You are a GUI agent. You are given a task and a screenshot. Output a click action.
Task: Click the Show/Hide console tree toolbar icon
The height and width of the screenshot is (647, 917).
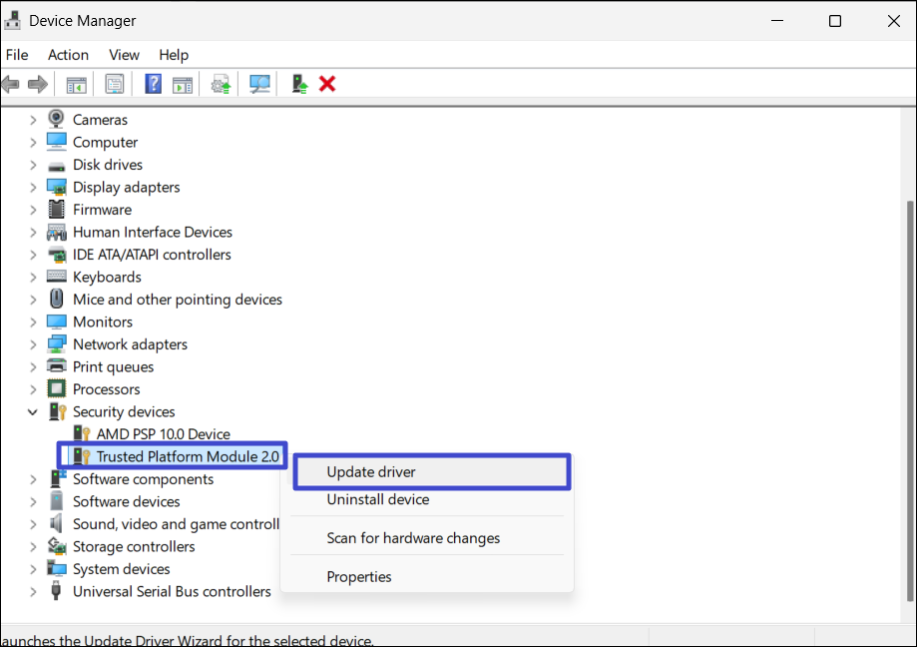(76, 84)
